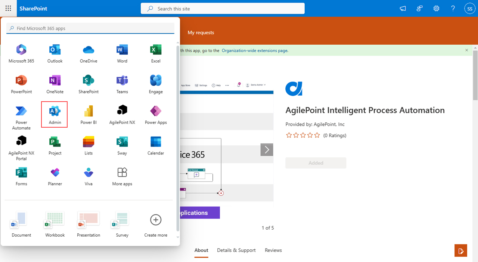Create a new Forms Survey

point(122,224)
